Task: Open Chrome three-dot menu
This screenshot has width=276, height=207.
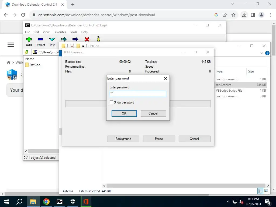Action: [270, 15]
